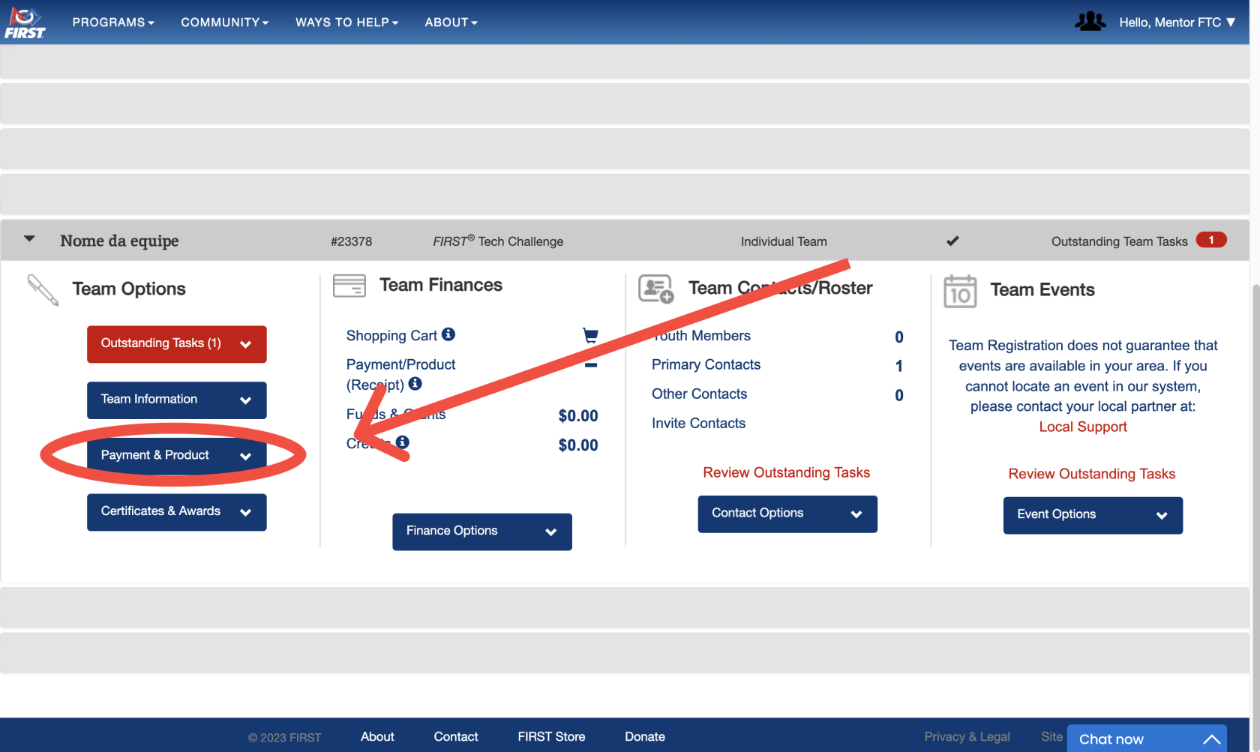Click the FIRST logo in header
The width and height of the screenshot is (1260, 752).
tap(25, 22)
